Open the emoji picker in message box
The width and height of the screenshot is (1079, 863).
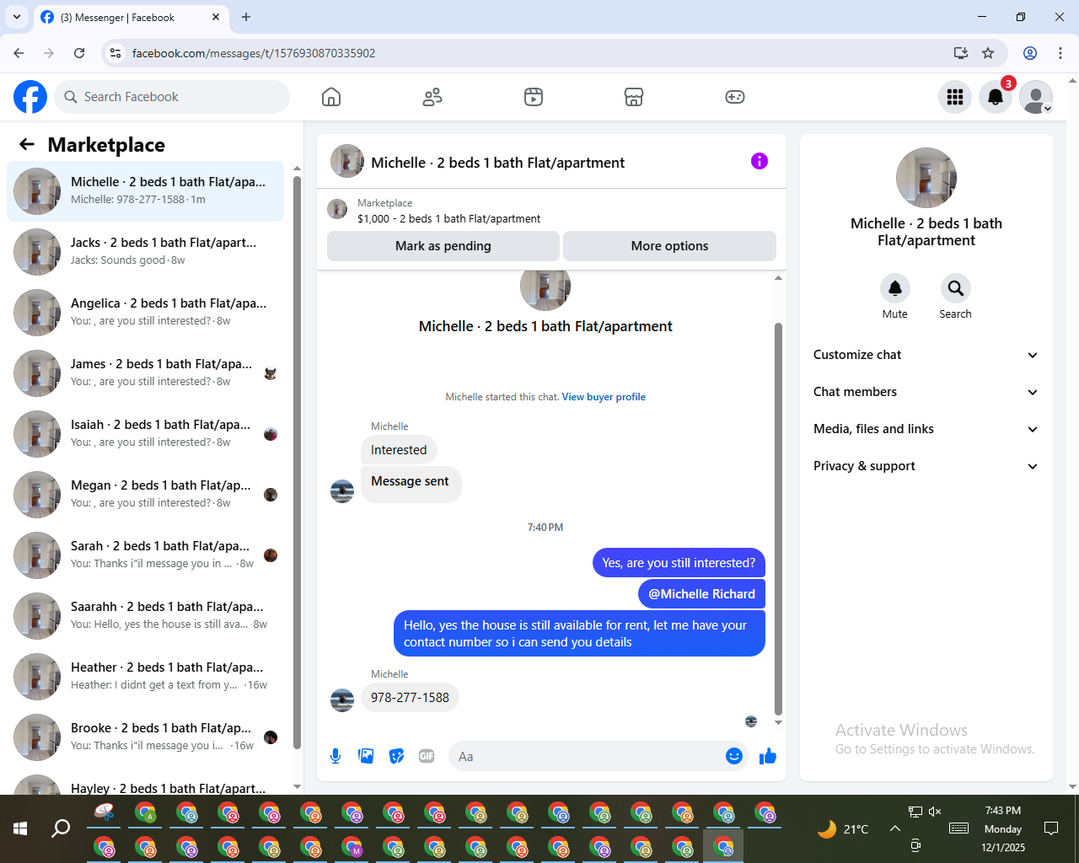734,756
